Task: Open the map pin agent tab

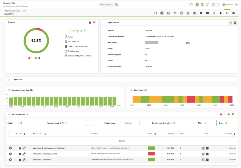Action: coord(201,13)
